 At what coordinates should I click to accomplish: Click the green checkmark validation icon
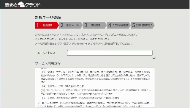(154, 58)
